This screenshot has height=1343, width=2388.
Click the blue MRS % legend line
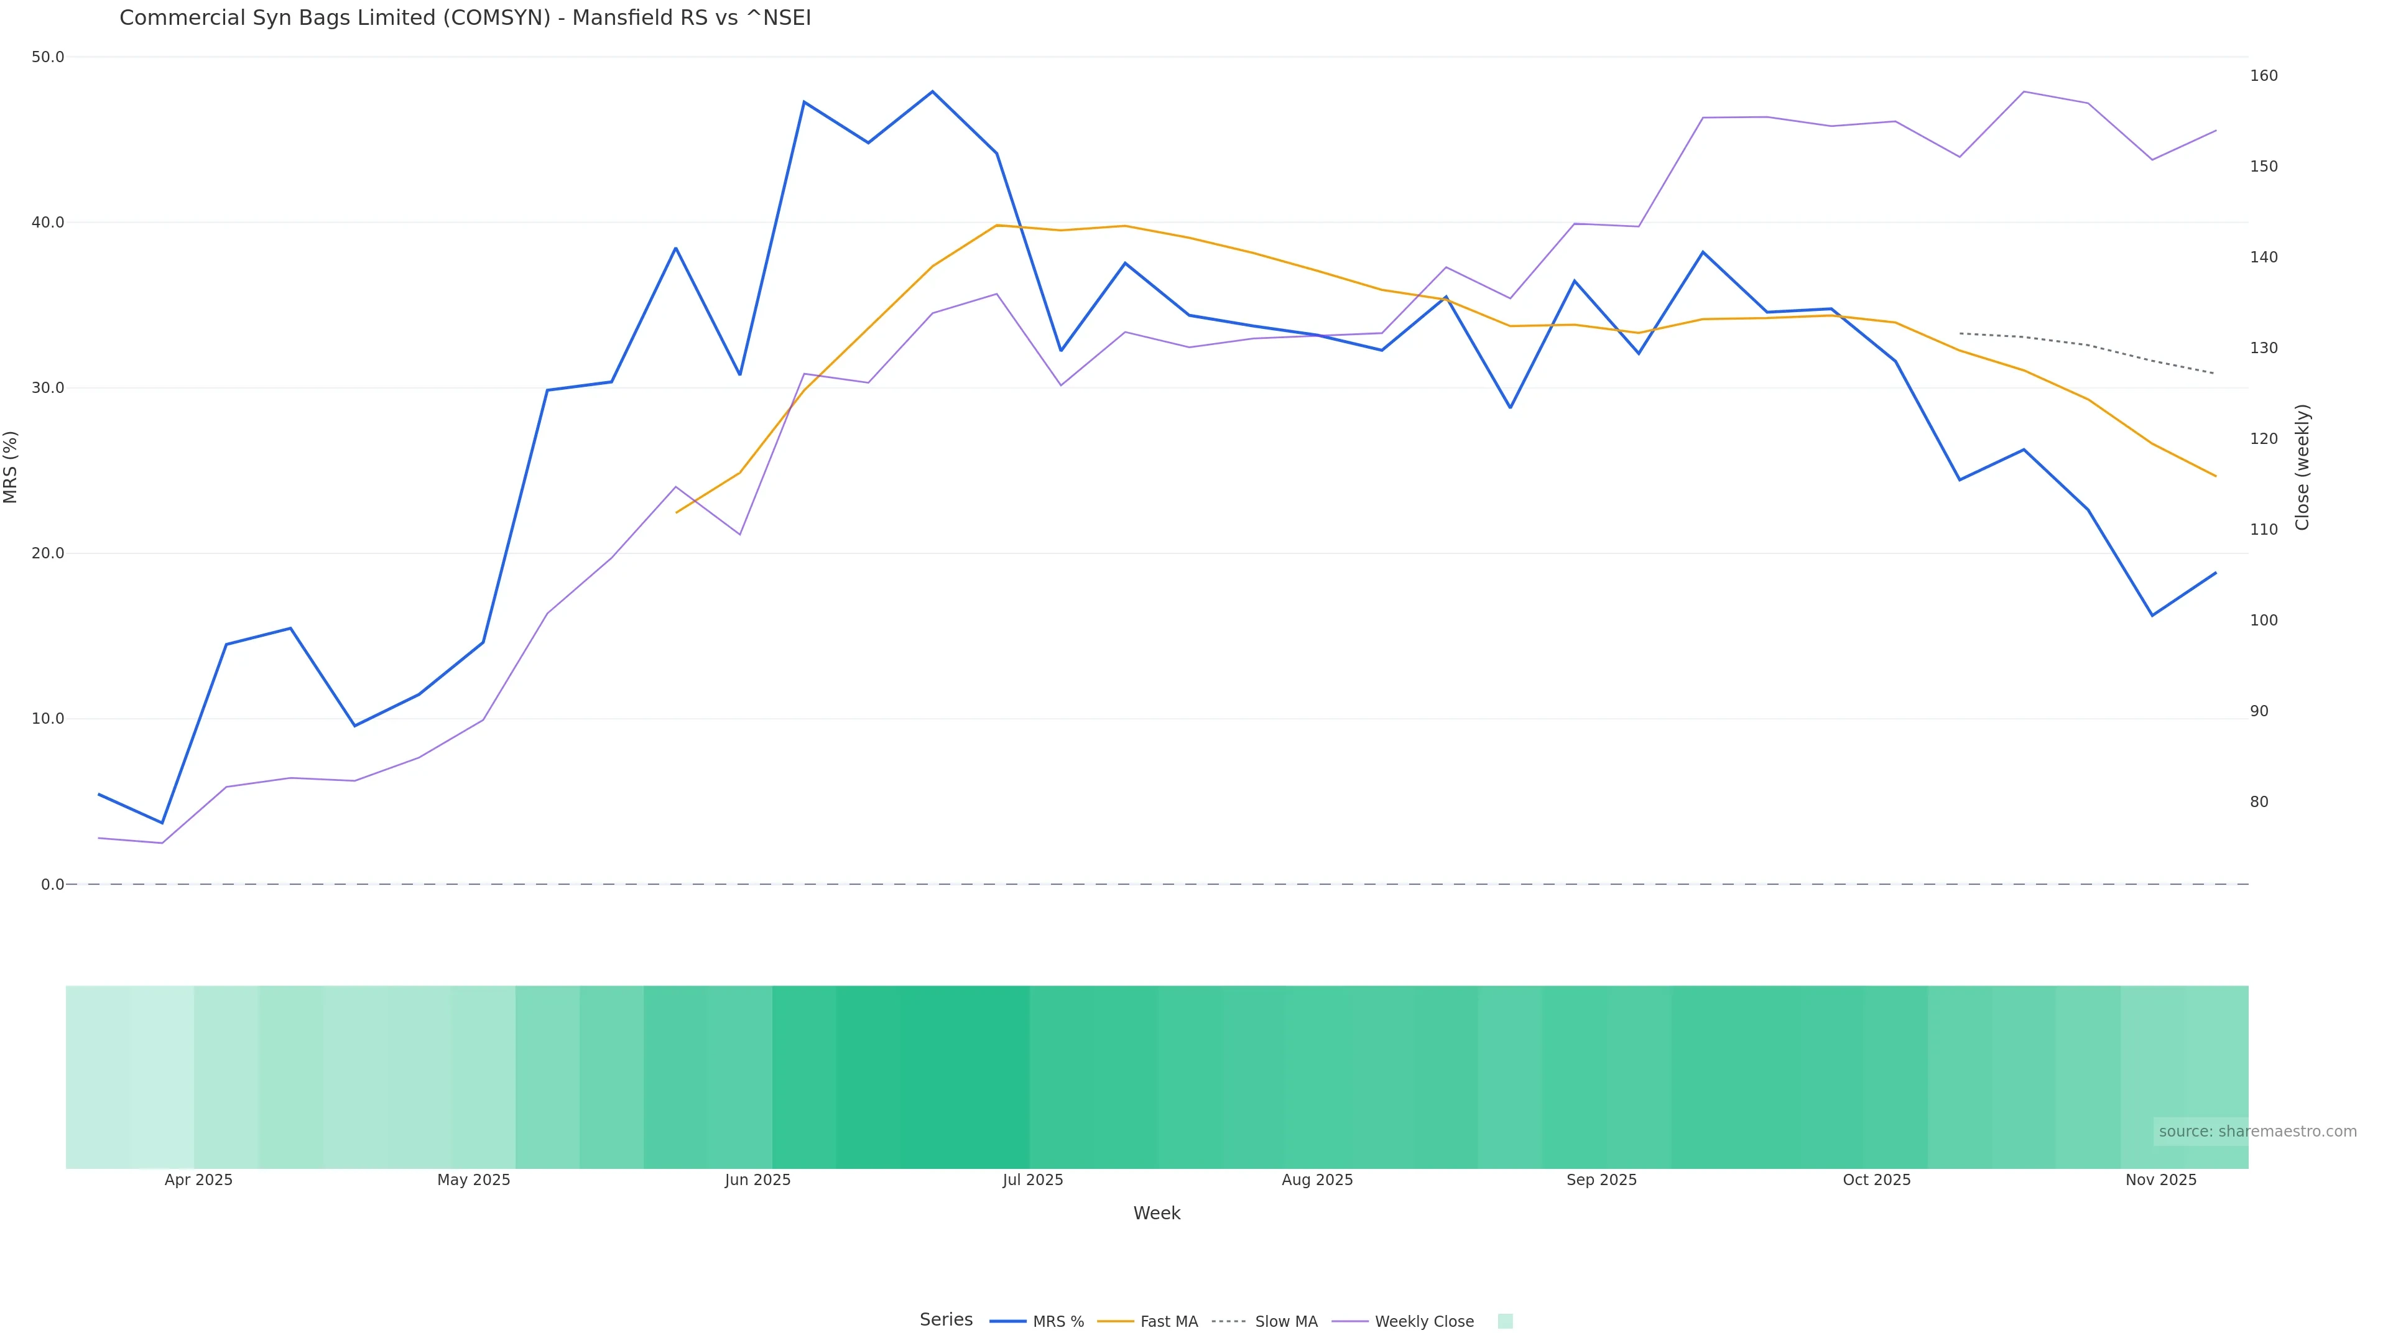pos(1007,1322)
